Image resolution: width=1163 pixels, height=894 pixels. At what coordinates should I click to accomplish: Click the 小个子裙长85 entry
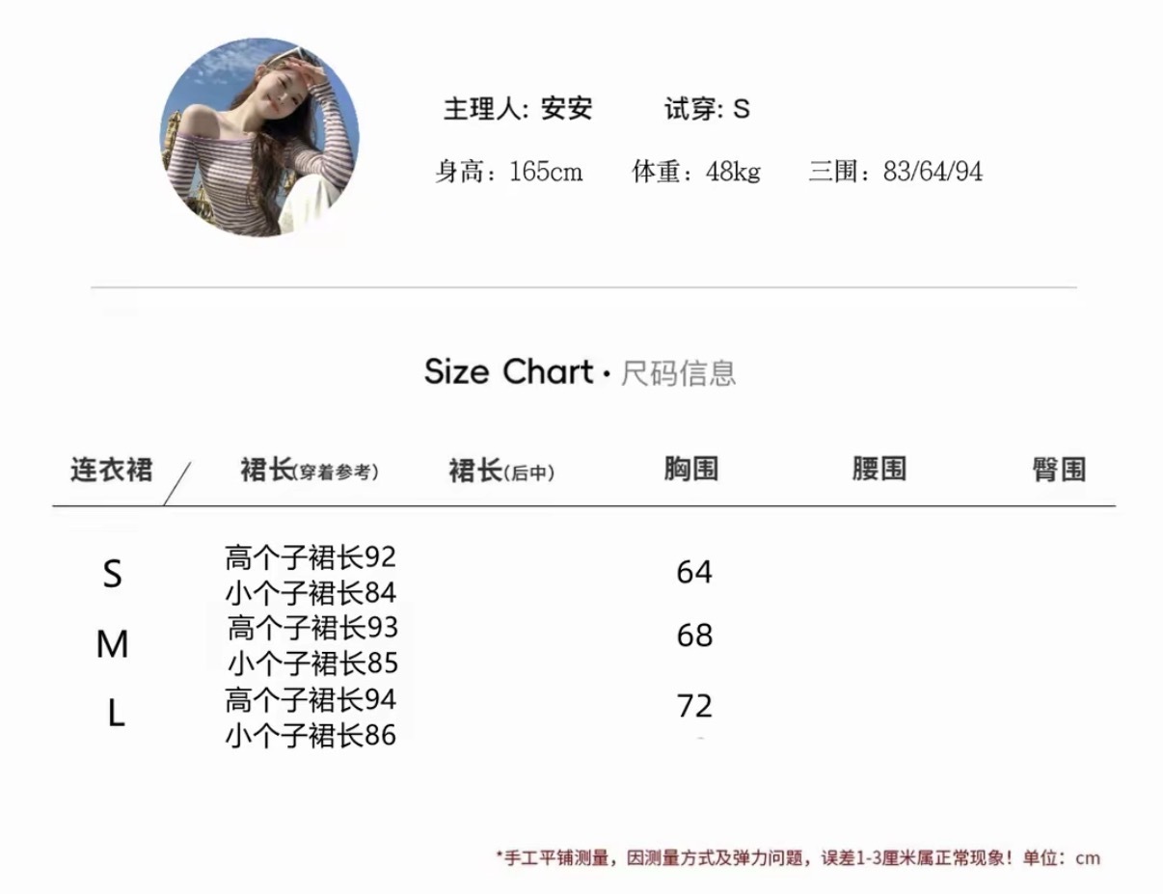pyautogui.click(x=312, y=664)
